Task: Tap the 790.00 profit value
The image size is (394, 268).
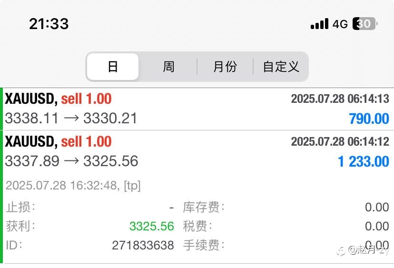Action: pyautogui.click(x=369, y=119)
